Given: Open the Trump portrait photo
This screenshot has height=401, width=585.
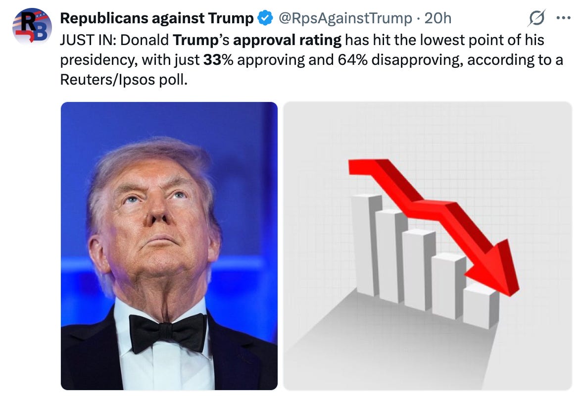Looking at the screenshot, I should pos(169,246).
